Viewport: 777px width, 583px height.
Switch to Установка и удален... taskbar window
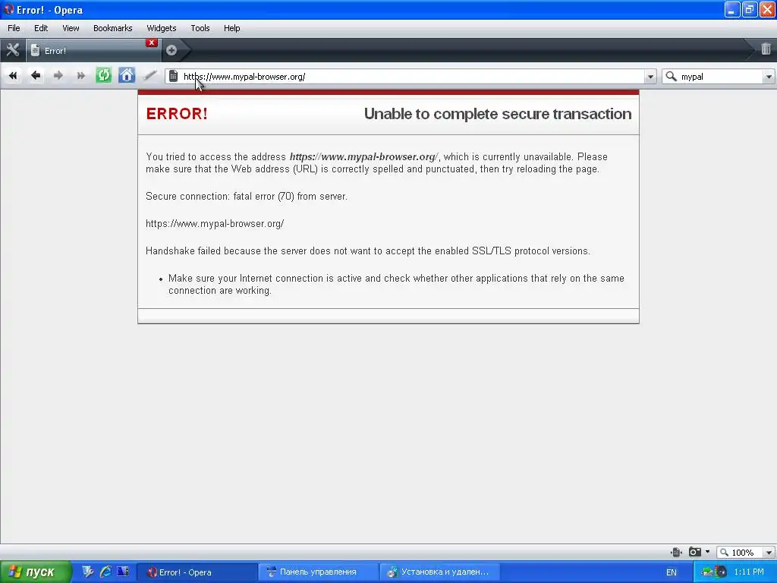(x=439, y=572)
